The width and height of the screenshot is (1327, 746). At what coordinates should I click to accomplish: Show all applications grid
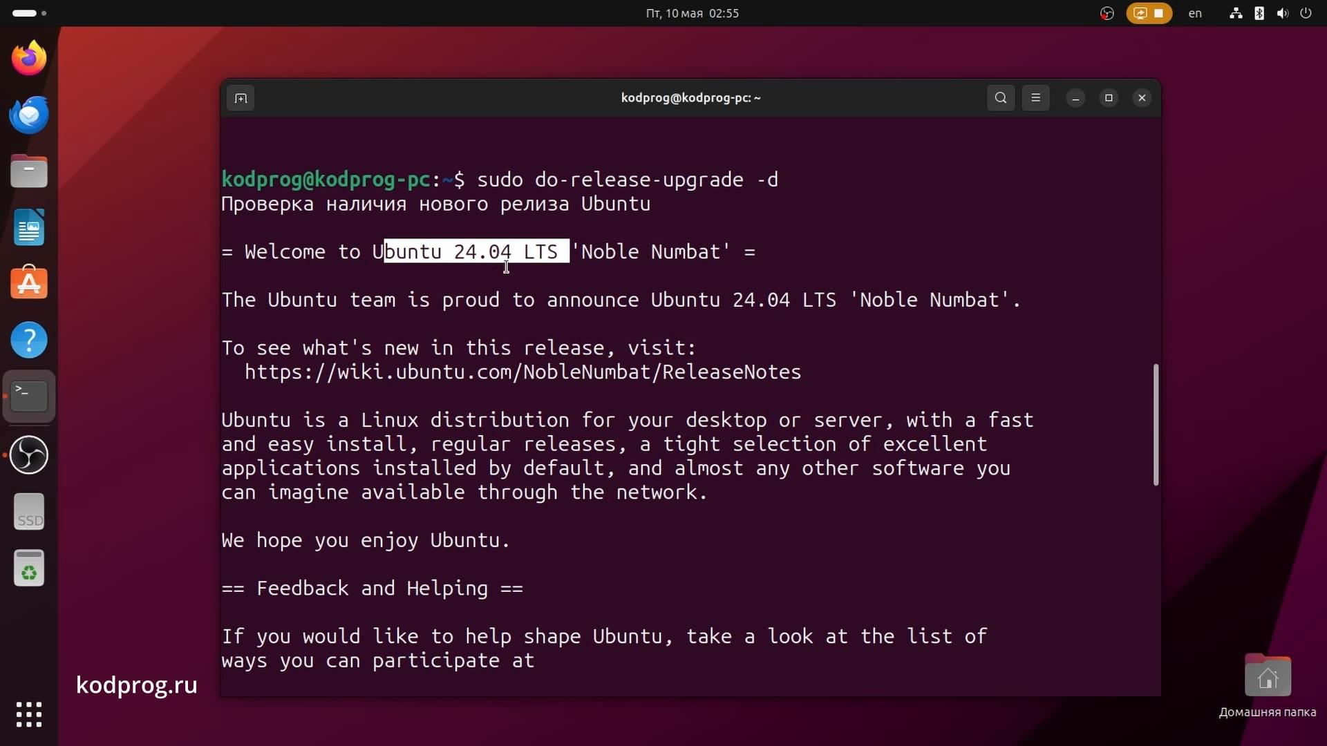(29, 714)
